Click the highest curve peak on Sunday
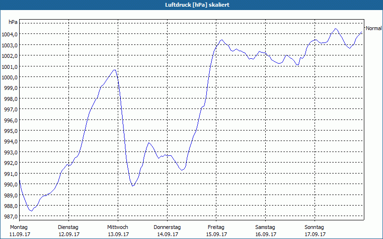383x239 pixels. 336,29
